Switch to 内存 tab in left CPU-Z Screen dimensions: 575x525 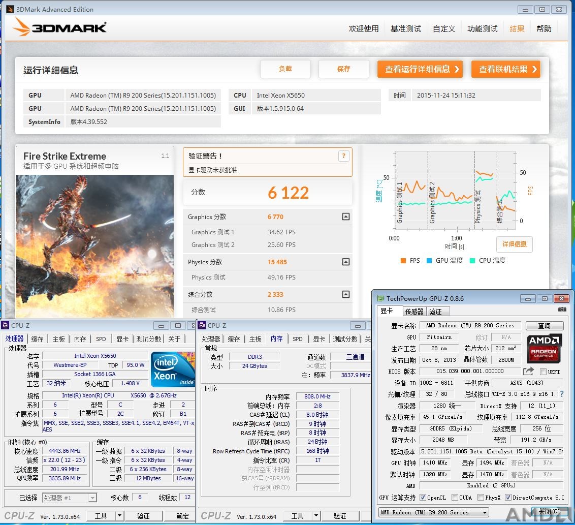click(x=80, y=339)
